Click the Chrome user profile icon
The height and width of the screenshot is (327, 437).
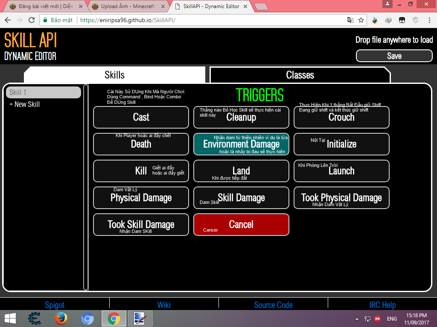(x=387, y=3)
